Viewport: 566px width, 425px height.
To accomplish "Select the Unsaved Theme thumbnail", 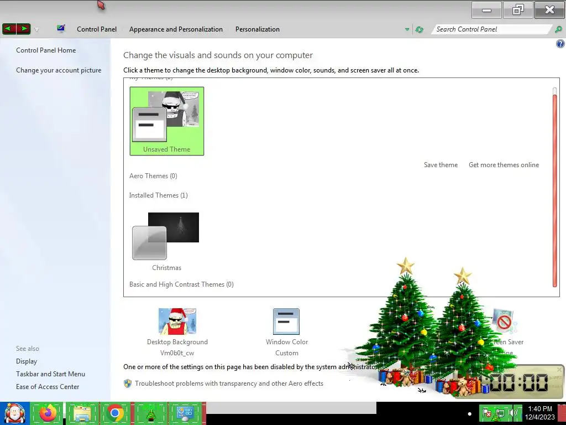I will pyautogui.click(x=167, y=121).
